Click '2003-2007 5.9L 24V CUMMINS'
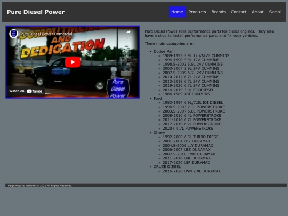Image resolution: width=288 pixels, height=216 pixels. [191, 68]
